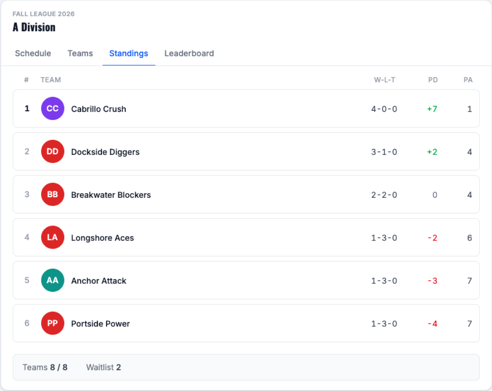The height and width of the screenshot is (391, 492).
Task: Click Anchor Attack record 1-3-0
Action: [384, 281]
